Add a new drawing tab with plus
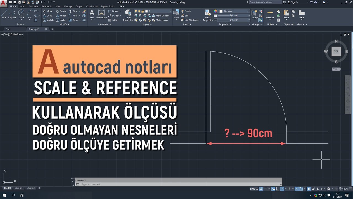 [52, 29]
